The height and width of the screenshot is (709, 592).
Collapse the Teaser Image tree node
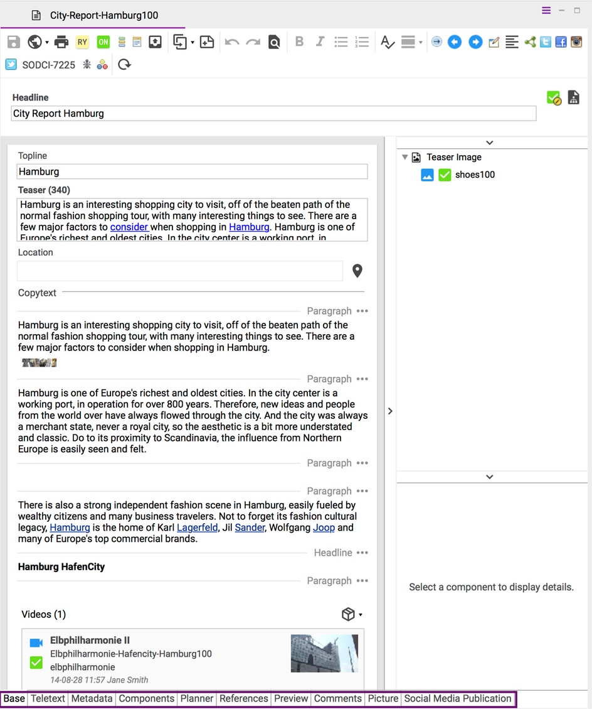tap(404, 157)
